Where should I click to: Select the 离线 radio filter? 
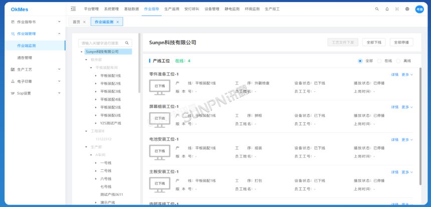(398, 61)
